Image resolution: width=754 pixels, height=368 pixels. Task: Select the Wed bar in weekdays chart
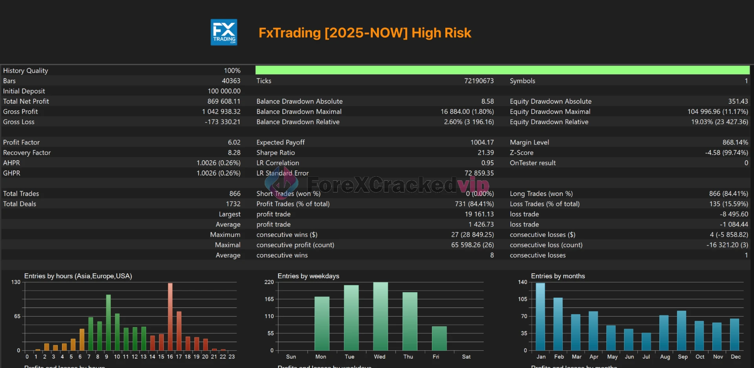click(x=380, y=316)
